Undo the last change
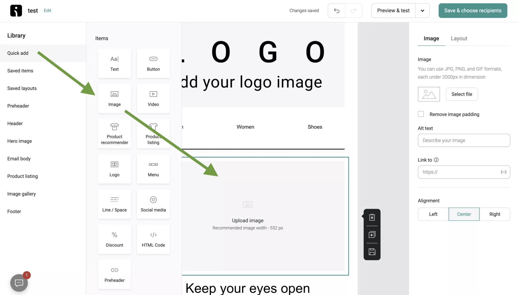 coord(337,11)
